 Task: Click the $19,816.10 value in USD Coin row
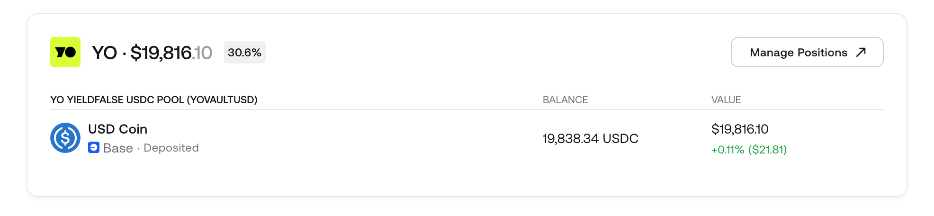pos(740,129)
